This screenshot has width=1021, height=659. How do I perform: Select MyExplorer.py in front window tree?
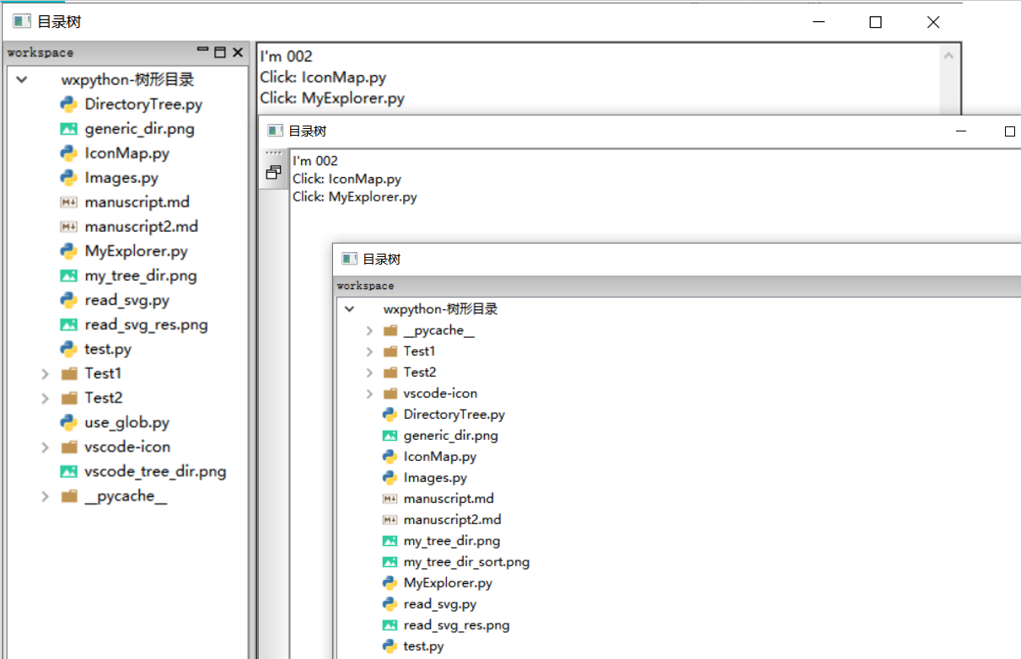point(448,583)
